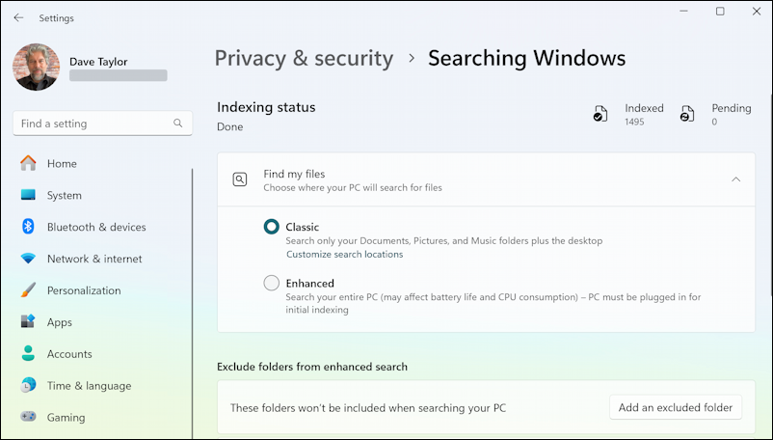
Task: Click the Find my files search icon
Action: [240, 179]
